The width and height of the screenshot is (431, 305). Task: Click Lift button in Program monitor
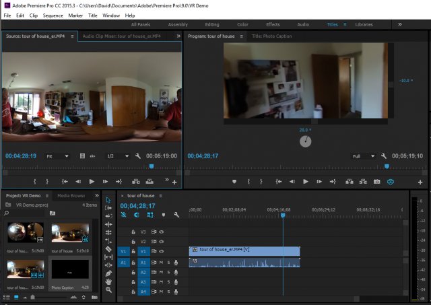click(350, 182)
